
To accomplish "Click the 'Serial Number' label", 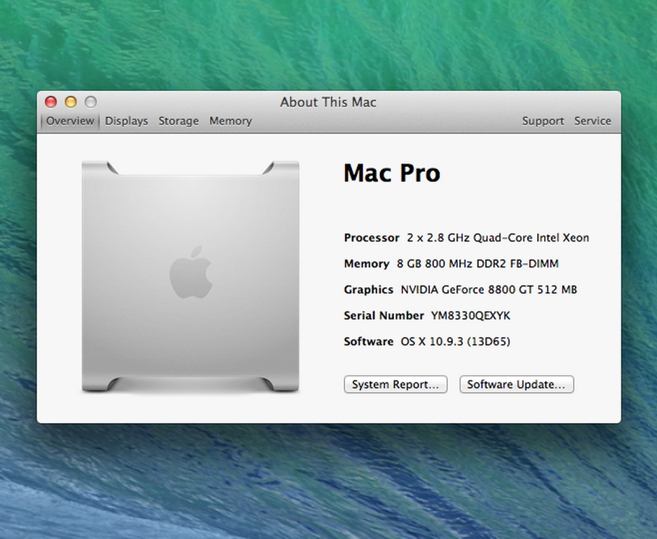I will coord(384,316).
